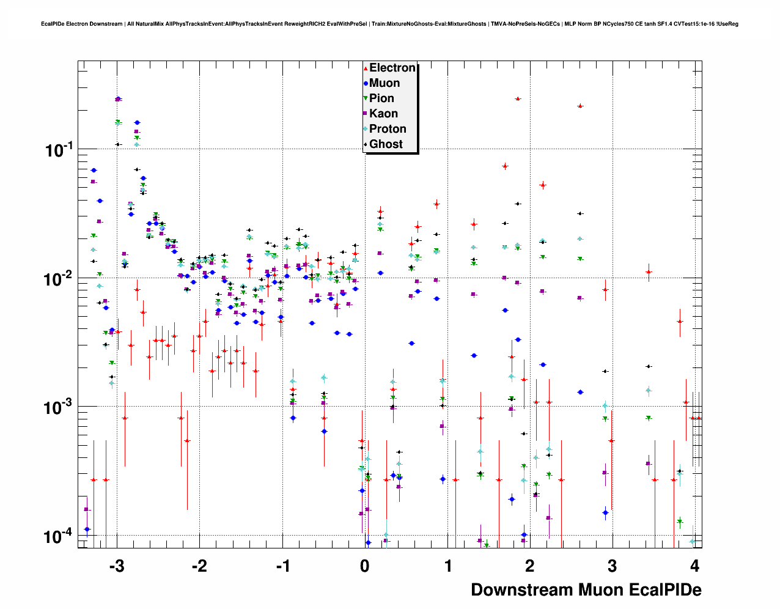Pick the Pion legend entry text
Viewport: 780px width, 609px height.
point(381,98)
